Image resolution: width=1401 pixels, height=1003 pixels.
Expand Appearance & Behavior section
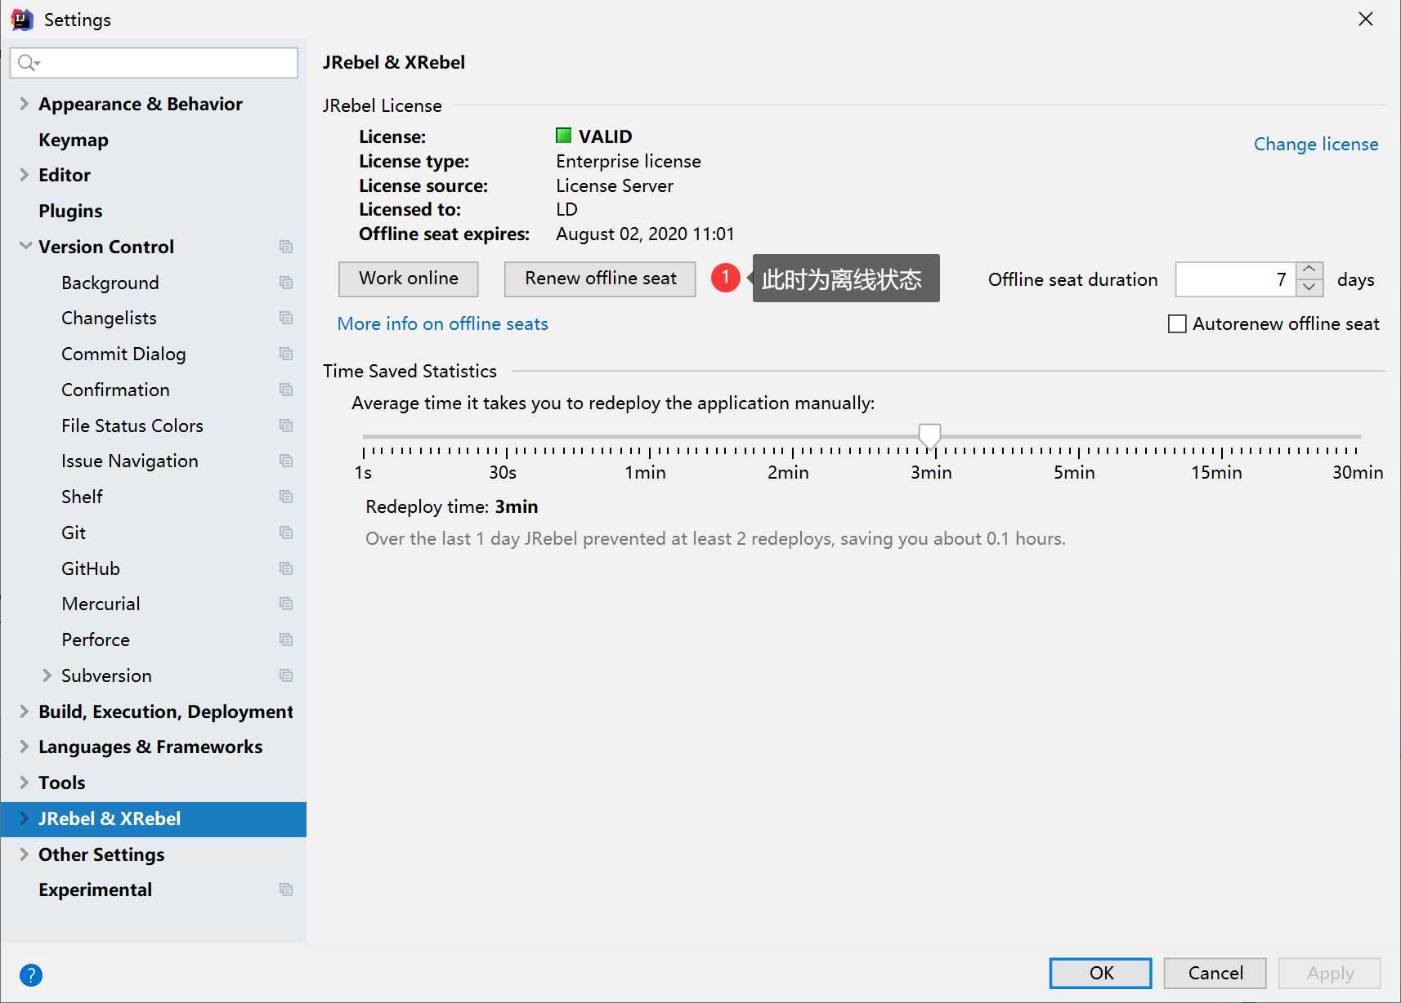(x=24, y=104)
